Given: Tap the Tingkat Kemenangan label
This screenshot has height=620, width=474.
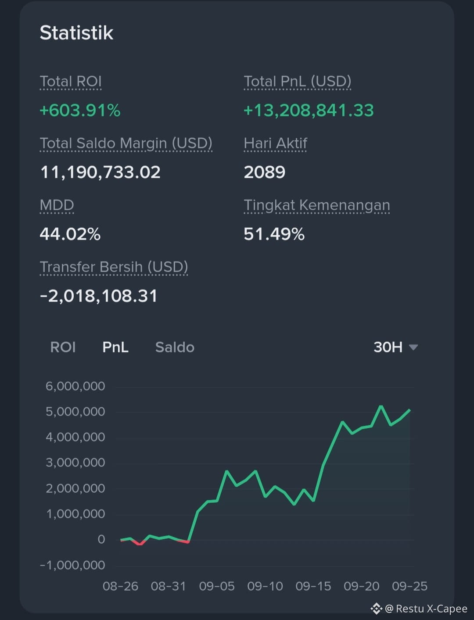Looking at the screenshot, I should coord(317,205).
